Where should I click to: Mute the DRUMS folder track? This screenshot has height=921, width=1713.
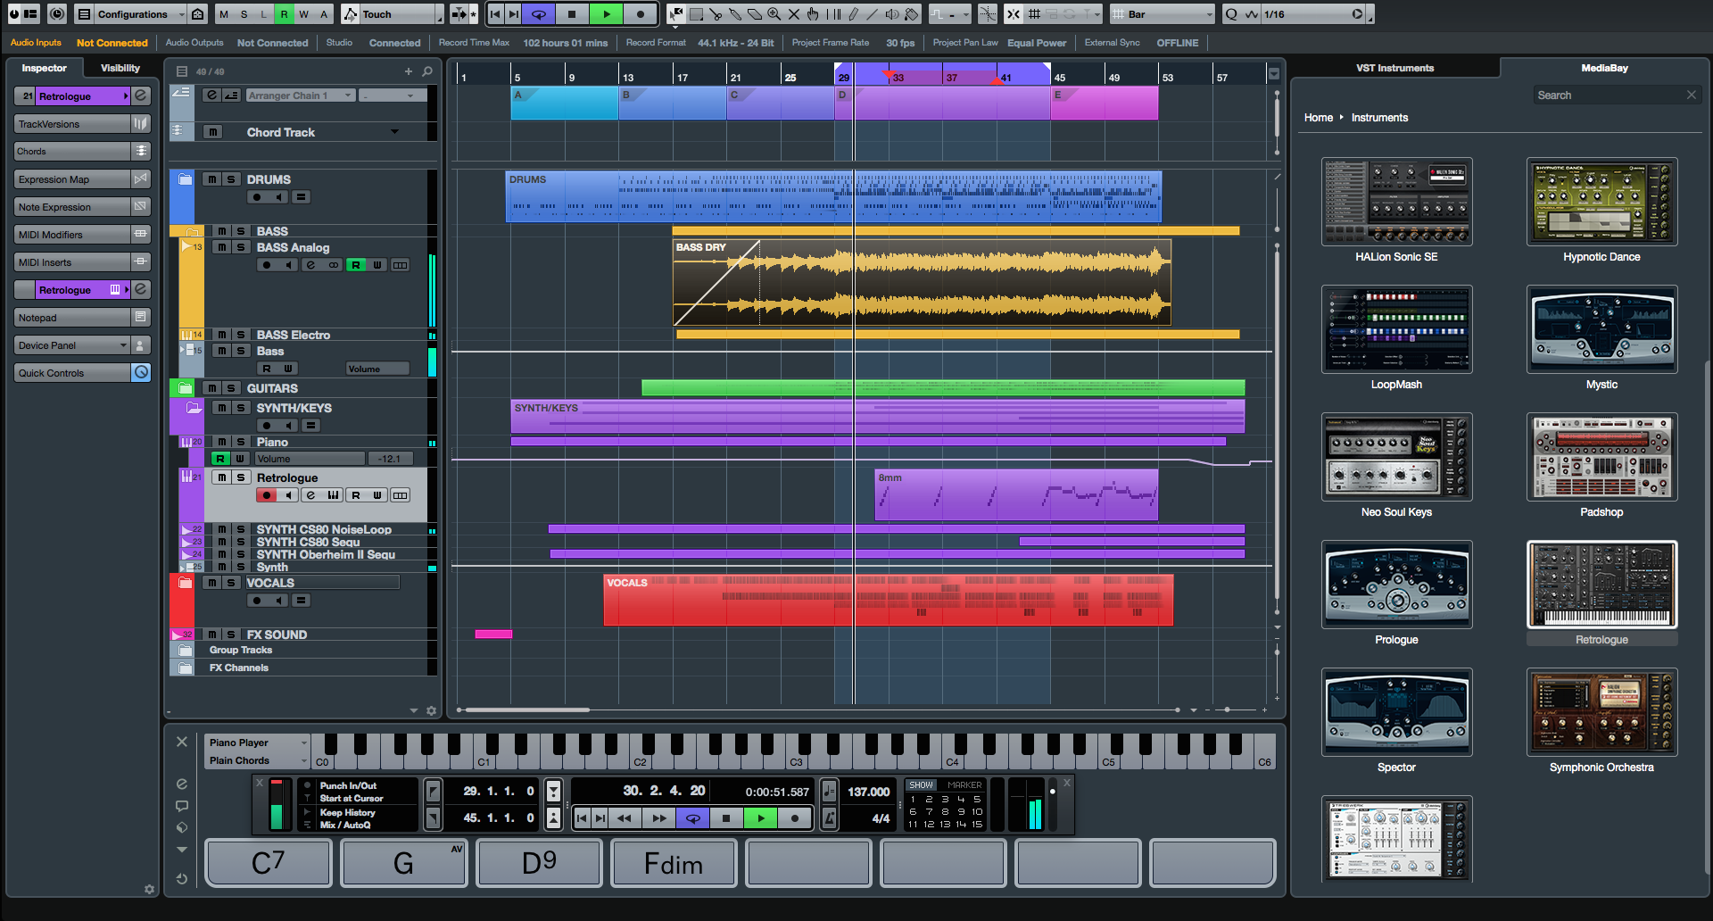coord(211,179)
